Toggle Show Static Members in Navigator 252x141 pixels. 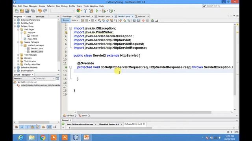click(27, 127)
